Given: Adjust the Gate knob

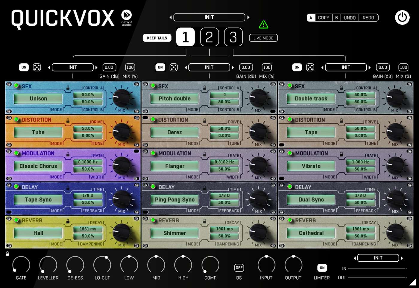Looking at the screenshot, I should (x=21, y=265).
